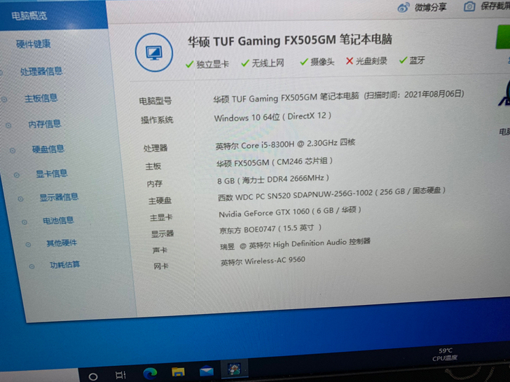The width and height of the screenshot is (510, 382).
Task: Click 光盘刻录 feature label
Action: (371, 61)
